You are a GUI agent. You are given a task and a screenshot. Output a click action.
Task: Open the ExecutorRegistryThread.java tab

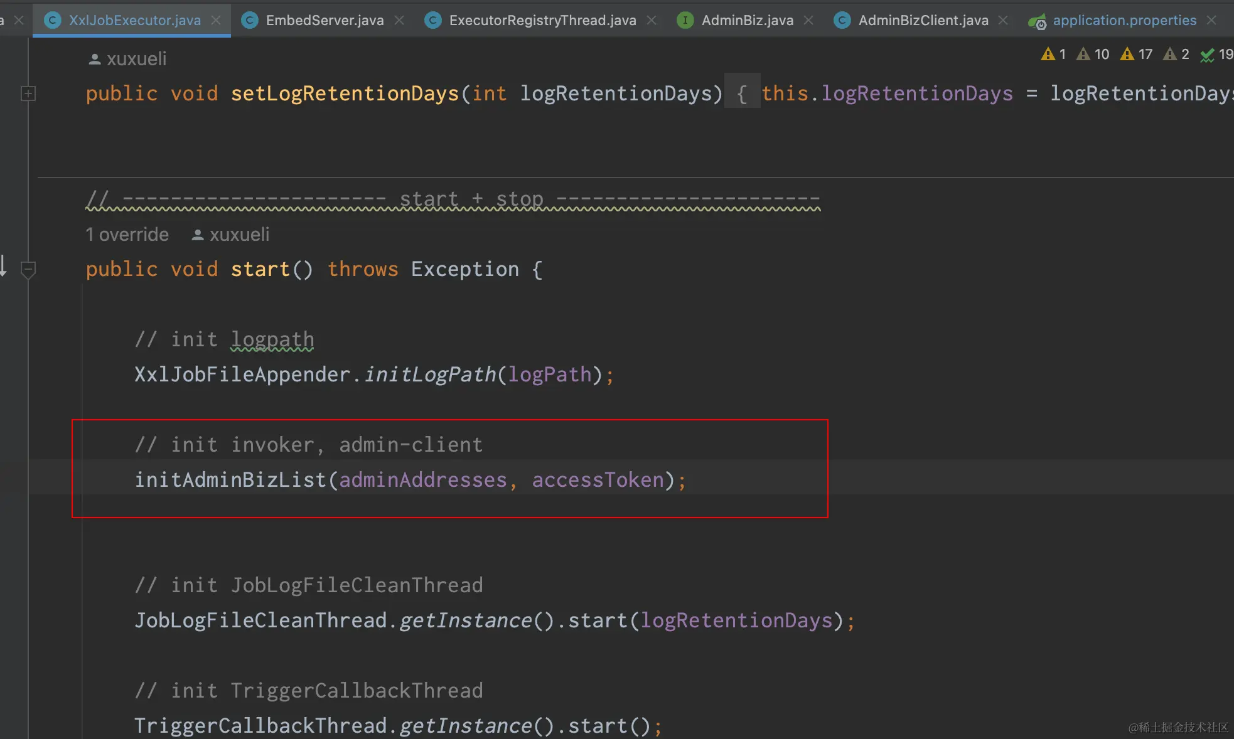click(x=542, y=20)
